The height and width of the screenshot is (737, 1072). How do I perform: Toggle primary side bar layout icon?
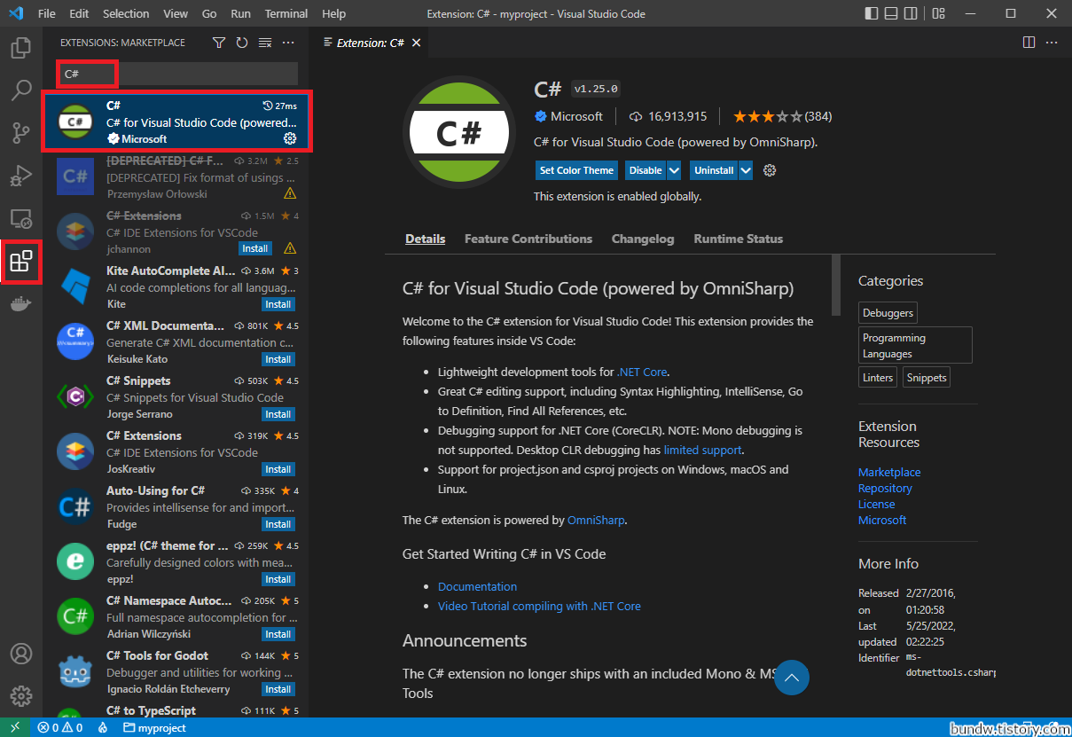point(871,14)
